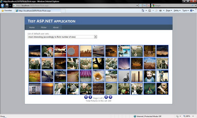The height and width of the screenshot is (118, 197).
Task: Click 'Protected Mode: Off' status text
Action: (153, 116)
